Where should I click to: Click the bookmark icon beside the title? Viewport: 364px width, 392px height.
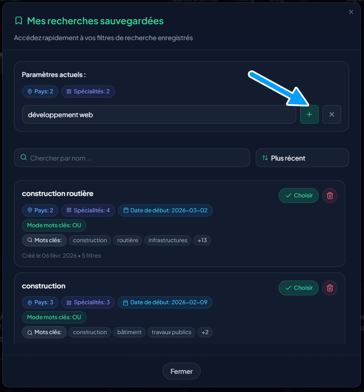[19, 21]
